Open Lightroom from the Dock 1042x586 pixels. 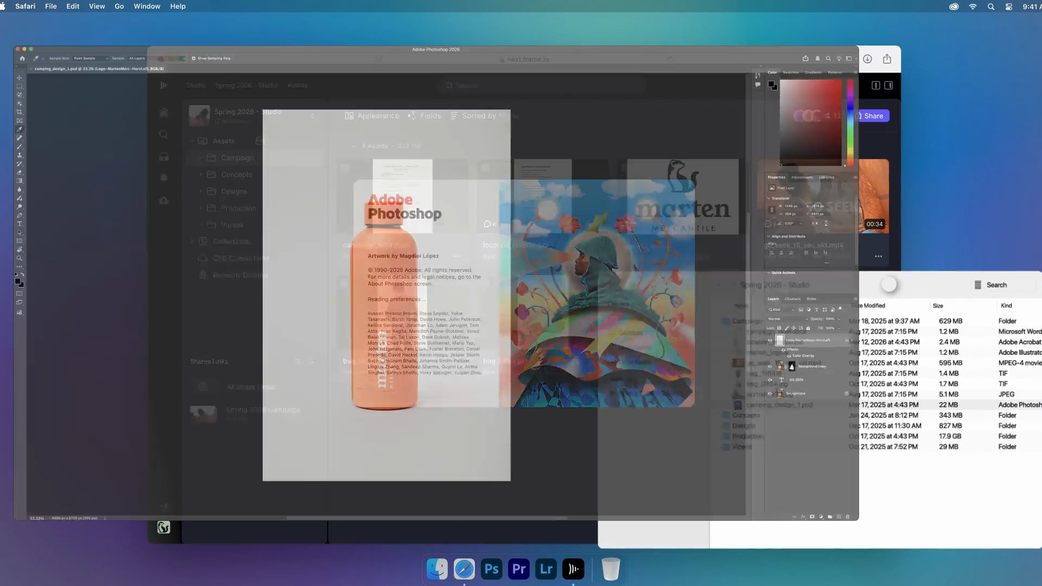(x=546, y=569)
